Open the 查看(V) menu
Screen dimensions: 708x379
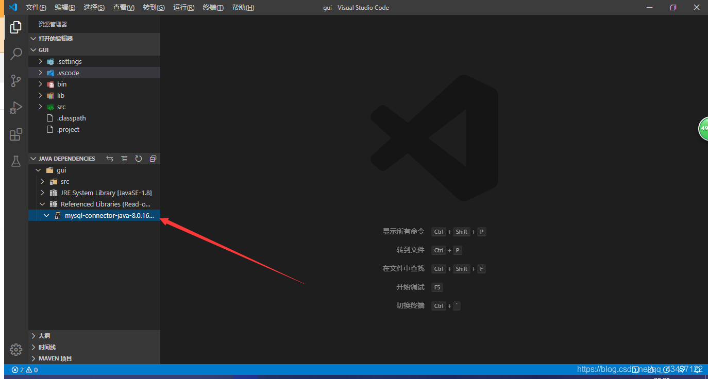coord(124,7)
